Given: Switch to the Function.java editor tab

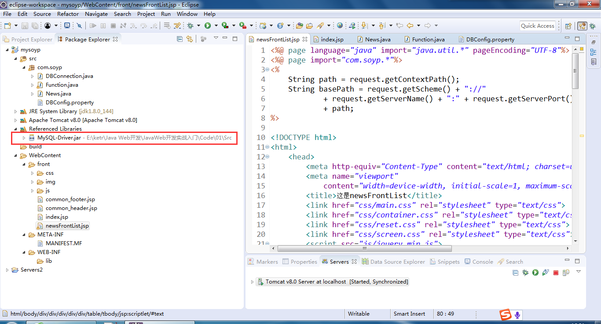Looking at the screenshot, I should pyautogui.click(x=424, y=39).
